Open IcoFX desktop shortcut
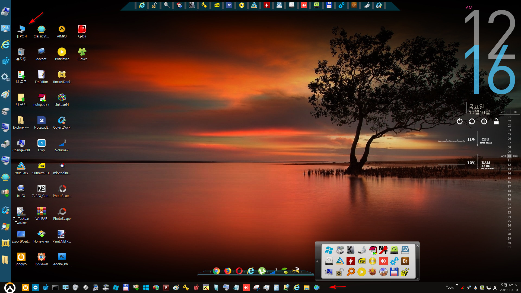The image size is (521, 293). 21,191
